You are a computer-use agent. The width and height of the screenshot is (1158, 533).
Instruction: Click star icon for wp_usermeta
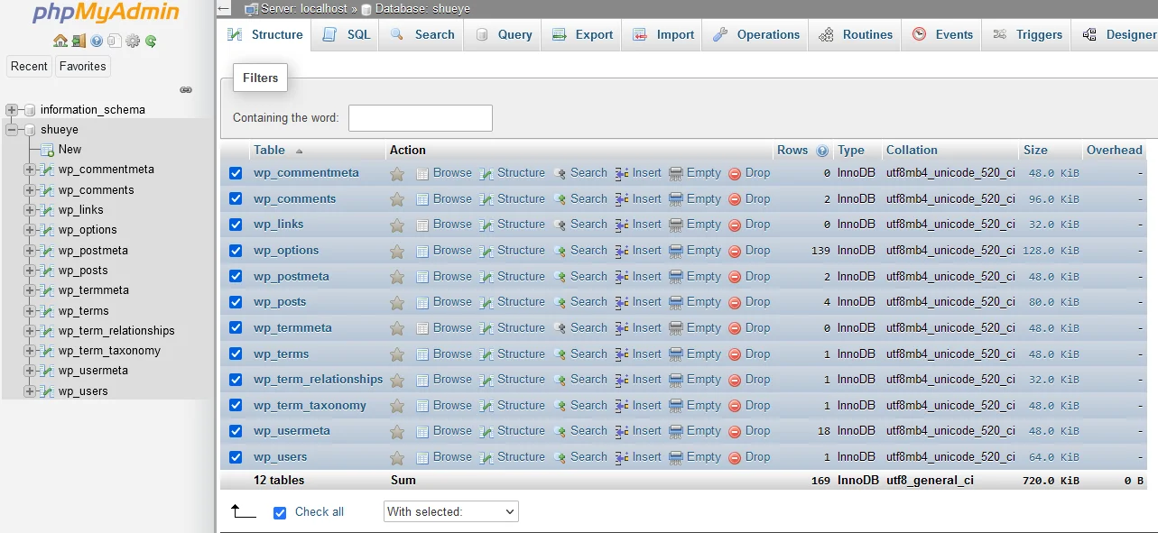tap(397, 431)
